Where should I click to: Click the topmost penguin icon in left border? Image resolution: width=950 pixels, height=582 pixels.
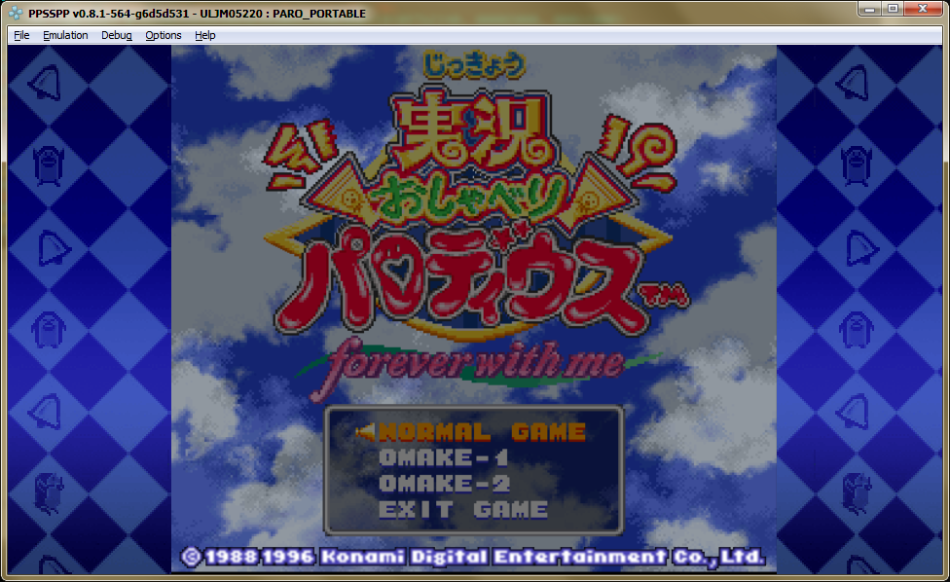48,165
